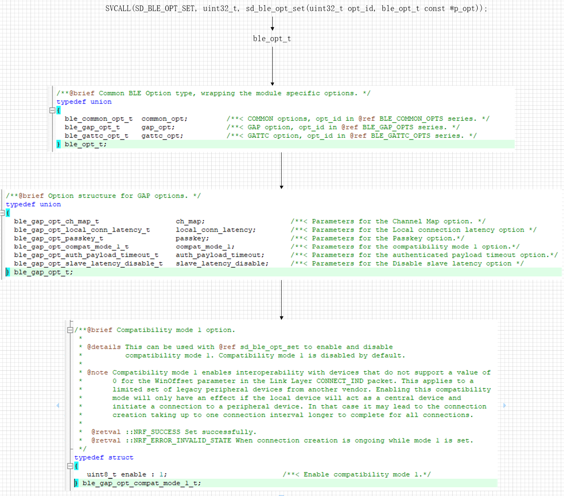Screen dimensions: 564x496
Task: Click the highlighted '} ble_gap_opt_t;' closing line
Action: tap(284, 272)
